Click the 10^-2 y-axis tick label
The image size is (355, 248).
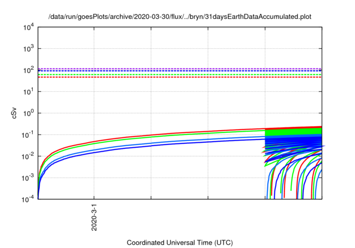[x=28, y=156]
